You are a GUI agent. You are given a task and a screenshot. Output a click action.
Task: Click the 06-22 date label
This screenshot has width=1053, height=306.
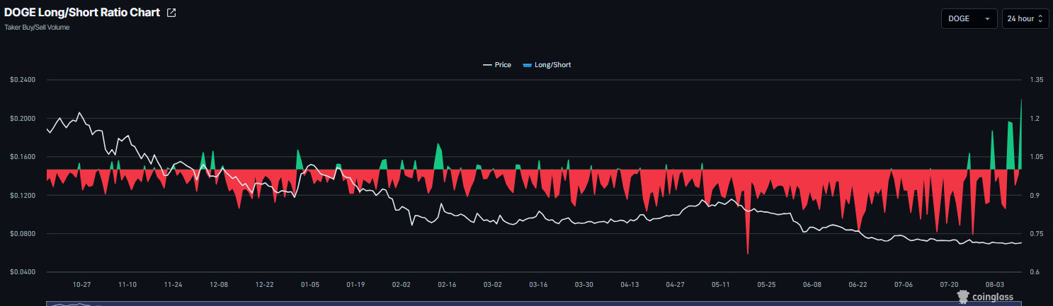click(858, 285)
